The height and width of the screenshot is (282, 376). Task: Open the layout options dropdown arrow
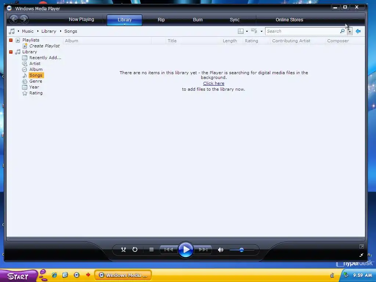[x=247, y=32]
